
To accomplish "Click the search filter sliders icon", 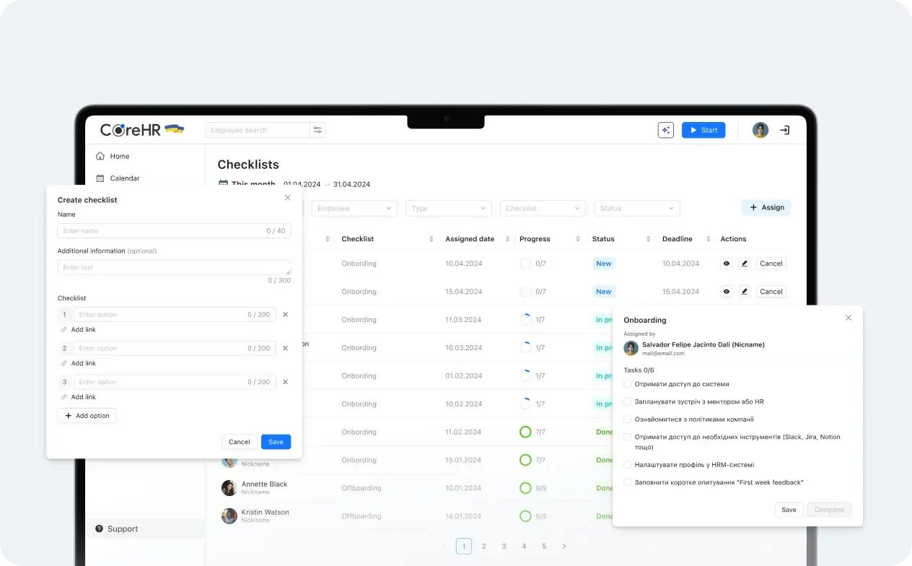I will (x=318, y=130).
